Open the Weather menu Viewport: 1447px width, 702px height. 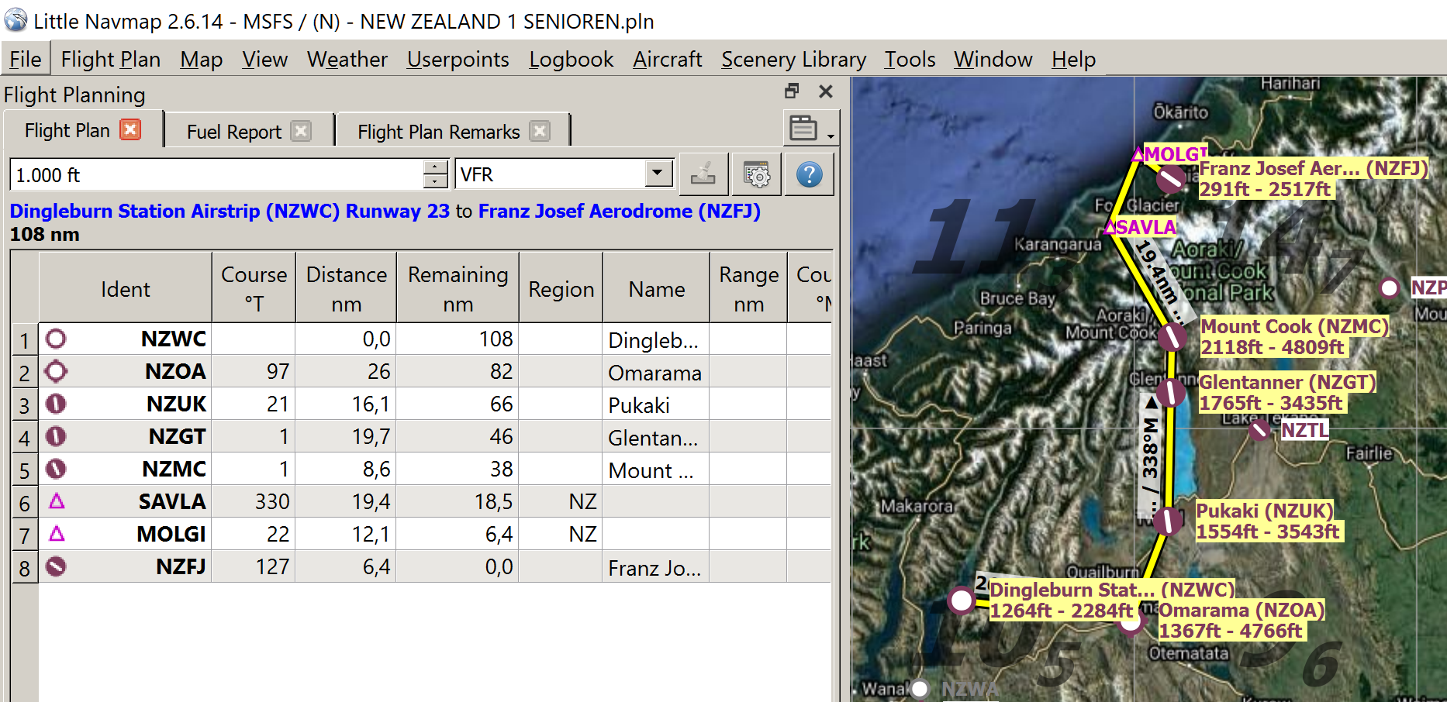pos(347,59)
